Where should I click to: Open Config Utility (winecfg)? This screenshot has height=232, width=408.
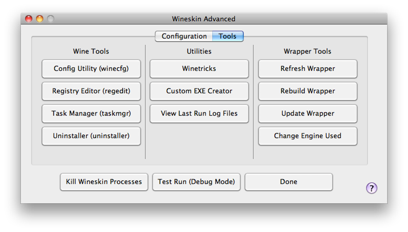click(91, 69)
